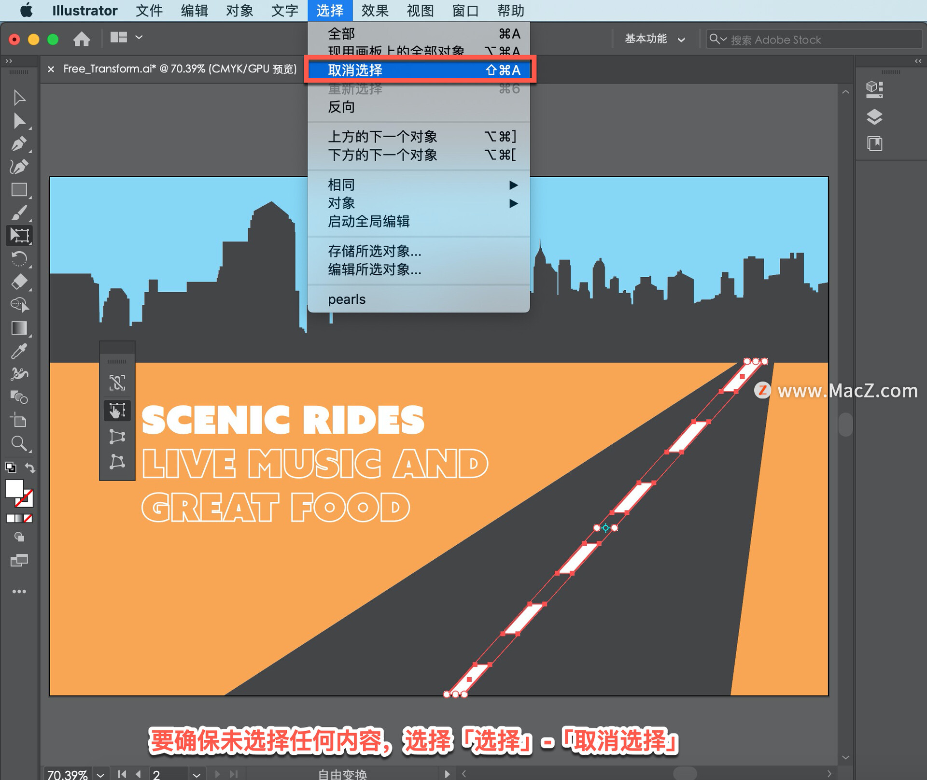927x780 pixels.
Task: Select the Eraser tool
Action: tap(19, 282)
